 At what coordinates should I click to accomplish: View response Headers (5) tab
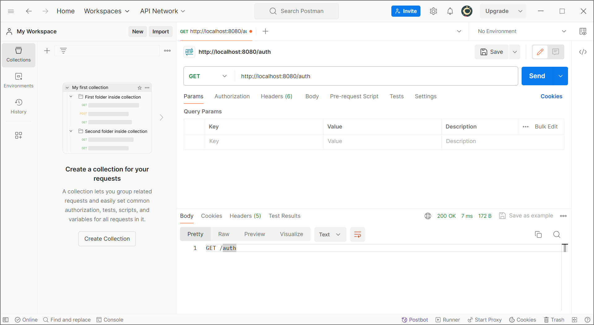(x=245, y=216)
